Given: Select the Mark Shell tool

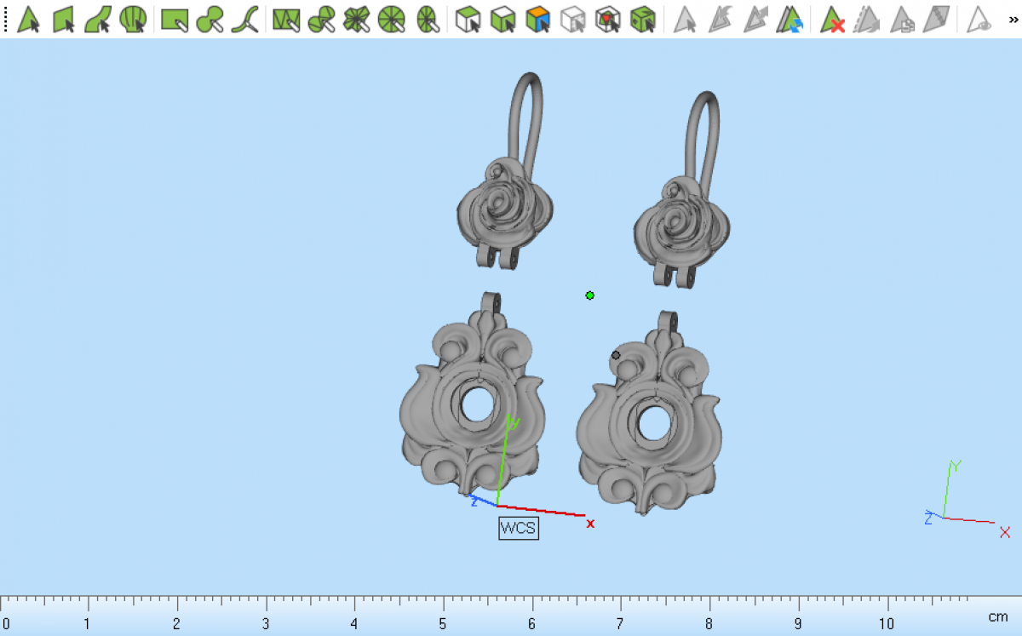Looking at the screenshot, I should [132, 19].
